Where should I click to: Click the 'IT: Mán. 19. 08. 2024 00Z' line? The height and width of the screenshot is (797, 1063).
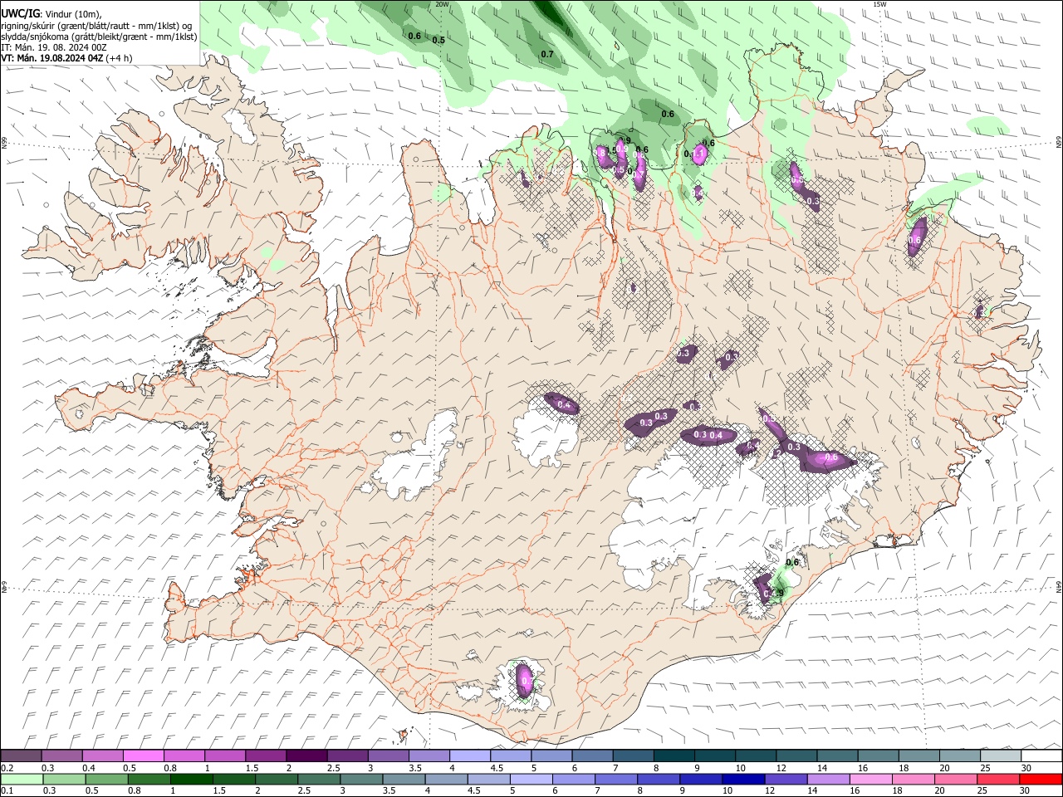click(54, 47)
